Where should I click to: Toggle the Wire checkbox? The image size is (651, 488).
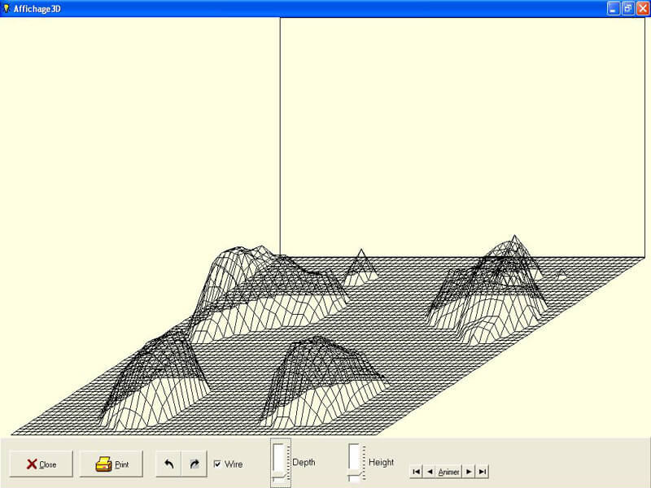click(217, 464)
